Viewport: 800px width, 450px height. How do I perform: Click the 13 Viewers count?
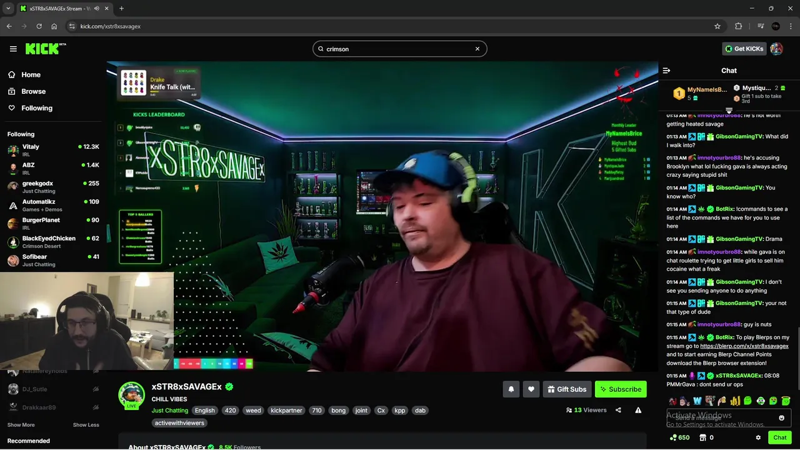[x=586, y=411]
